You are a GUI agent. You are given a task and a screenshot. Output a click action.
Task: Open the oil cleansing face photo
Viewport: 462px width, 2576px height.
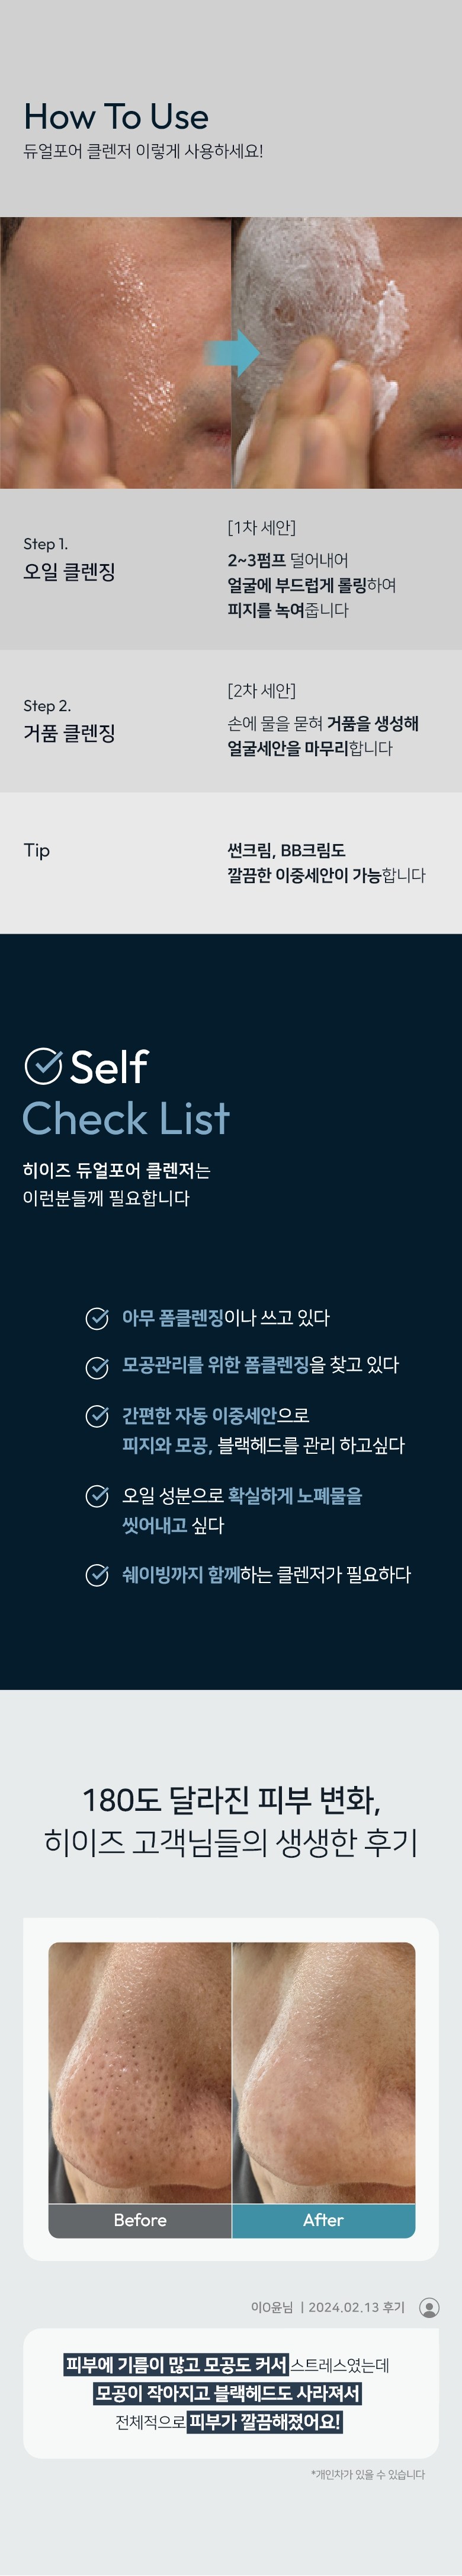(x=115, y=352)
